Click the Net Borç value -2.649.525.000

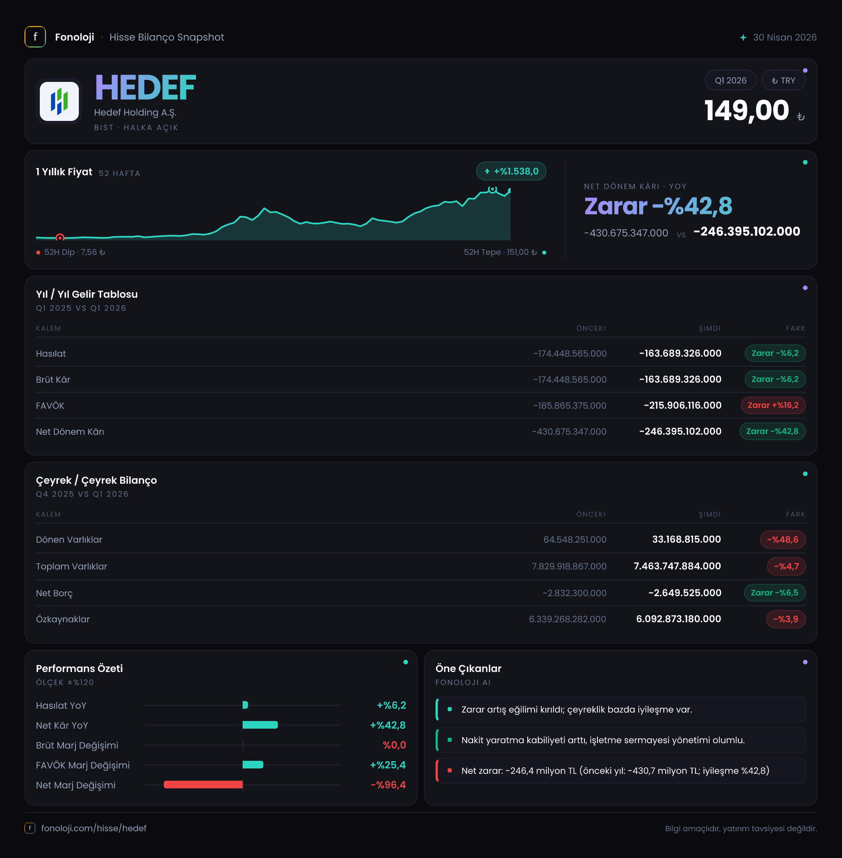click(x=685, y=593)
